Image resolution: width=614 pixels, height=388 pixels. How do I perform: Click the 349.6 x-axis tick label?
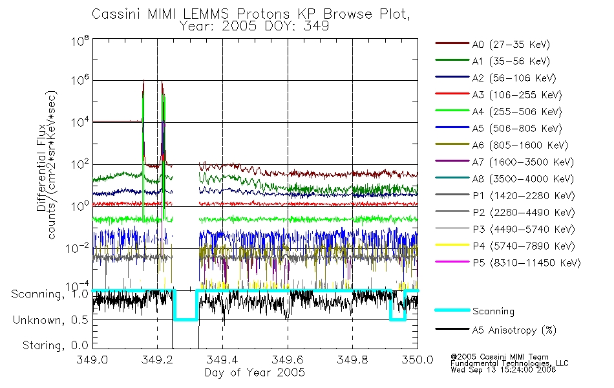point(288,360)
